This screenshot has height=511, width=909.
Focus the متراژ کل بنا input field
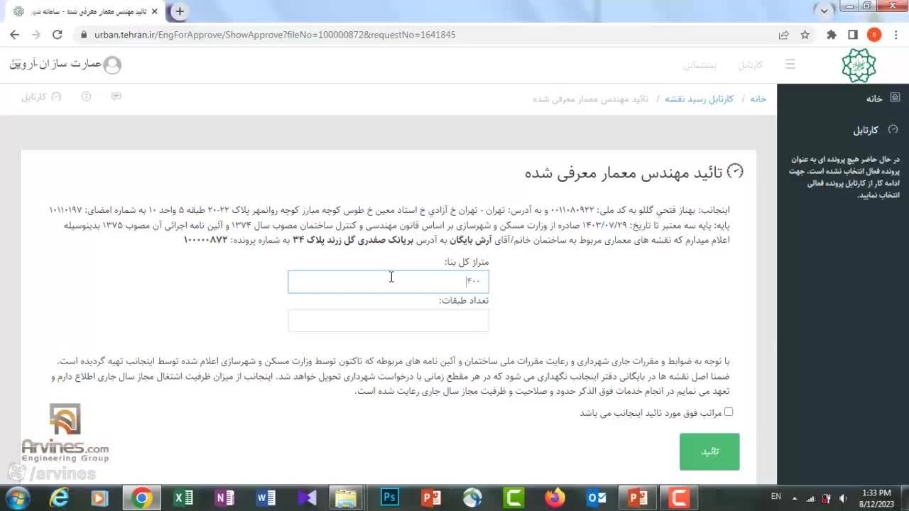tap(388, 282)
